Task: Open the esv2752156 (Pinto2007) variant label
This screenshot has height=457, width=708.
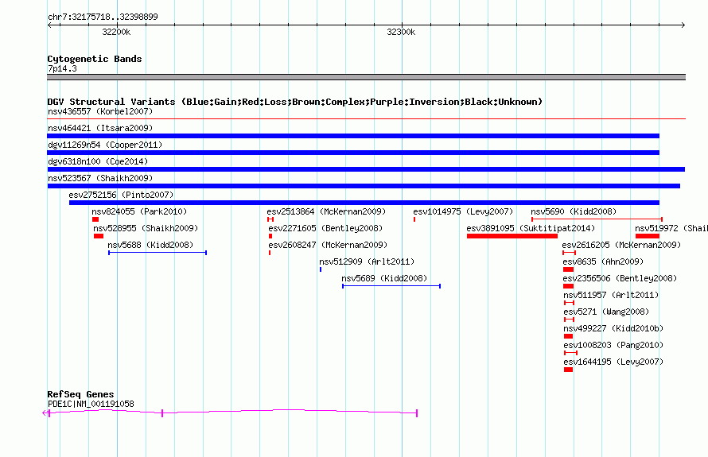Action: pos(121,195)
